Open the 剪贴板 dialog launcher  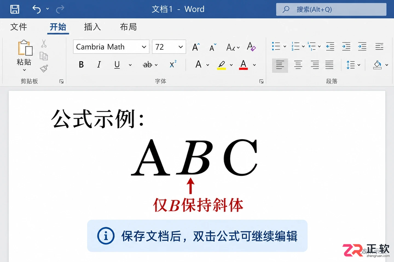(62, 81)
